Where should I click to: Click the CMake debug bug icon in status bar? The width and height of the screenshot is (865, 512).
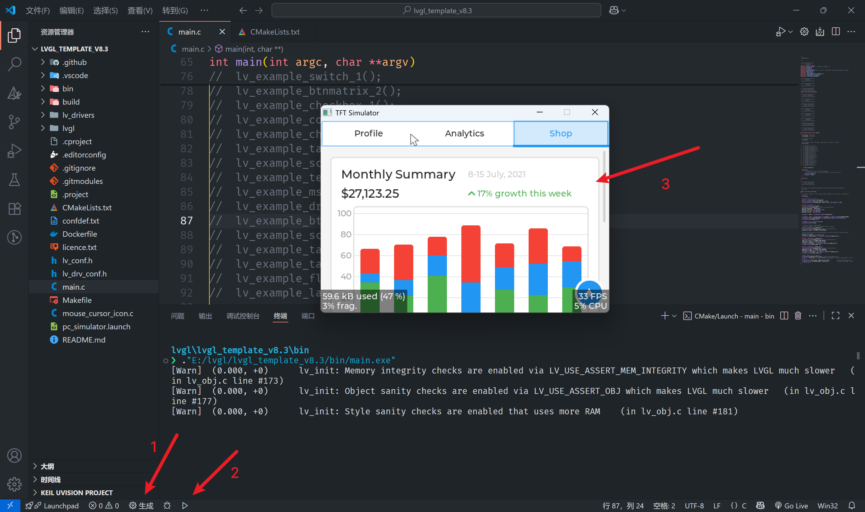(x=167, y=505)
